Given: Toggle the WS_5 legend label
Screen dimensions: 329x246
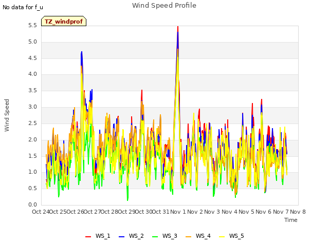Looking at the screenshot, I should [236, 236].
